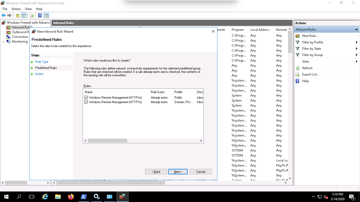
Task: Click the Help icon in Actions pane
Action: point(298,81)
